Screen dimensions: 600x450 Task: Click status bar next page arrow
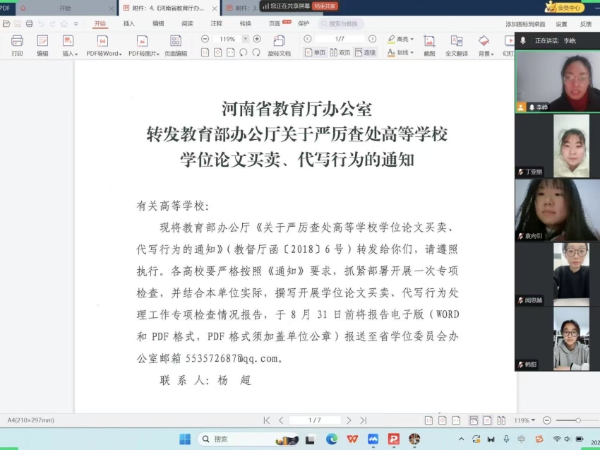349,420
